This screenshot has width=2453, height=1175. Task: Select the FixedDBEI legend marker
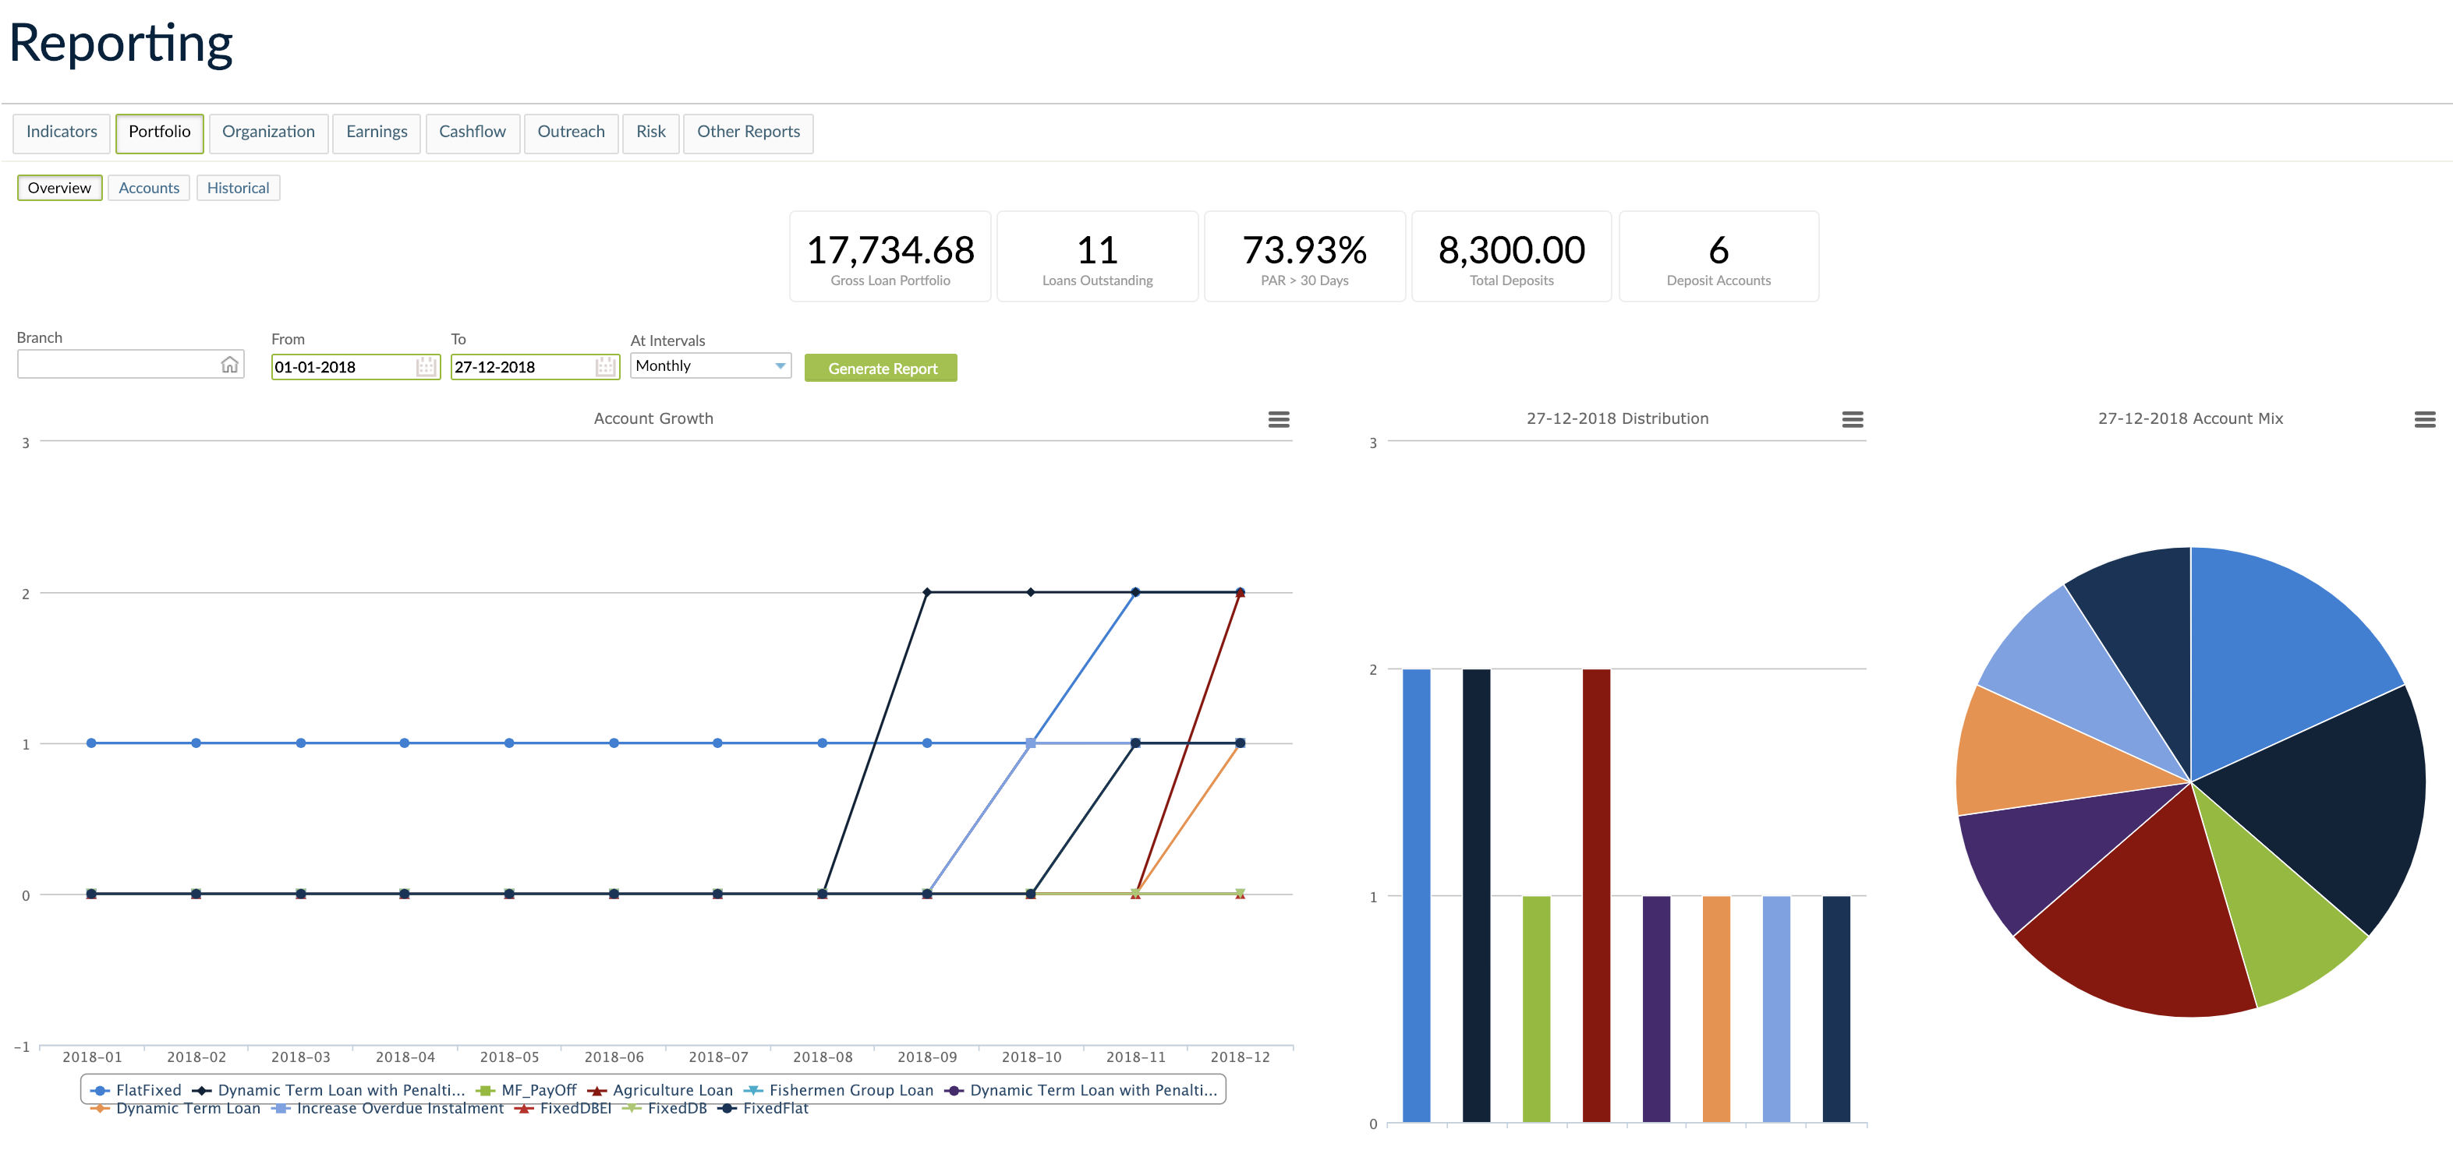pyautogui.click(x=525, y=1109)
